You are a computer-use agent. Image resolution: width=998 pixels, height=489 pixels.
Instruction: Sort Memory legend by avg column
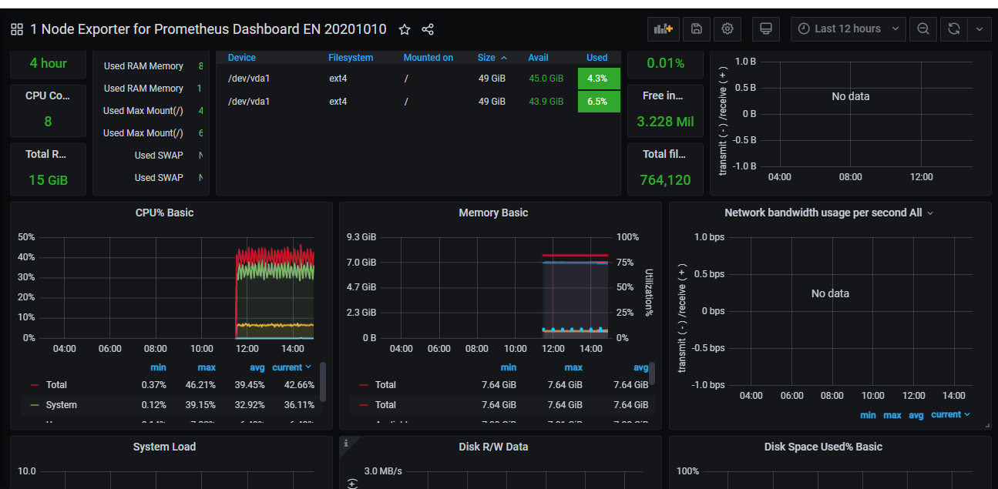[x=640, y=367]
